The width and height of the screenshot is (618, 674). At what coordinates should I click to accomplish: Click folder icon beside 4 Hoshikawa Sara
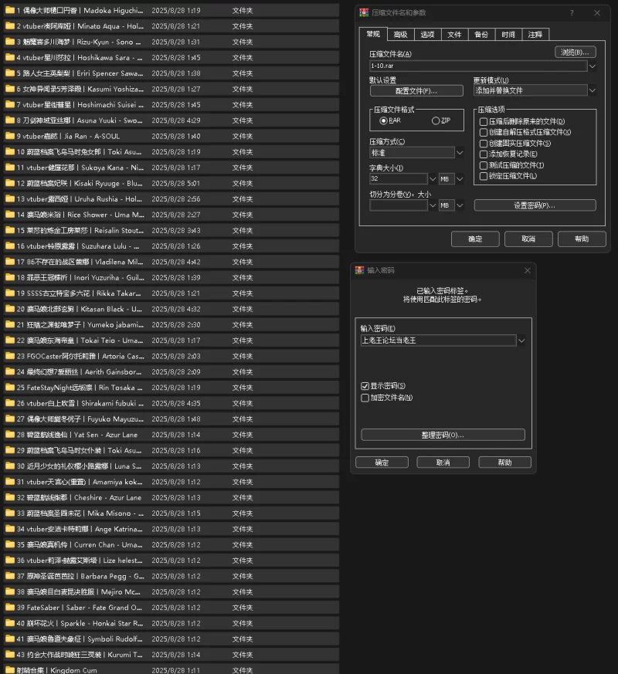click(9, 57)
